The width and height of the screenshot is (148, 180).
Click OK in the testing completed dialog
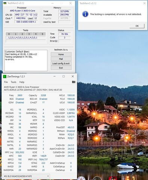(x=137, y=26)
